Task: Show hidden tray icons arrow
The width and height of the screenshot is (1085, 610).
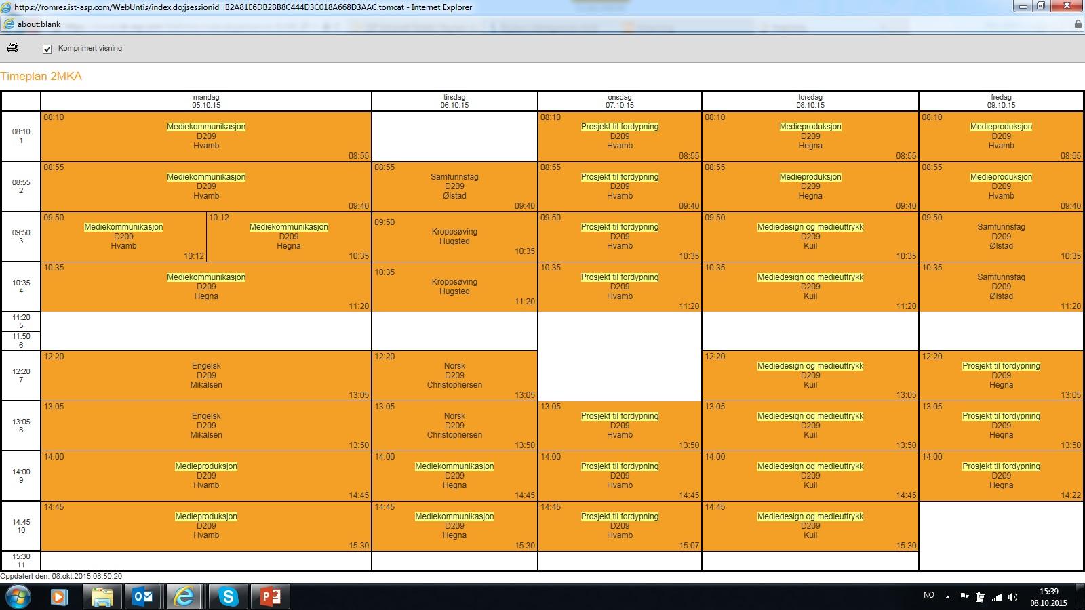Action: tap(948, 597)
